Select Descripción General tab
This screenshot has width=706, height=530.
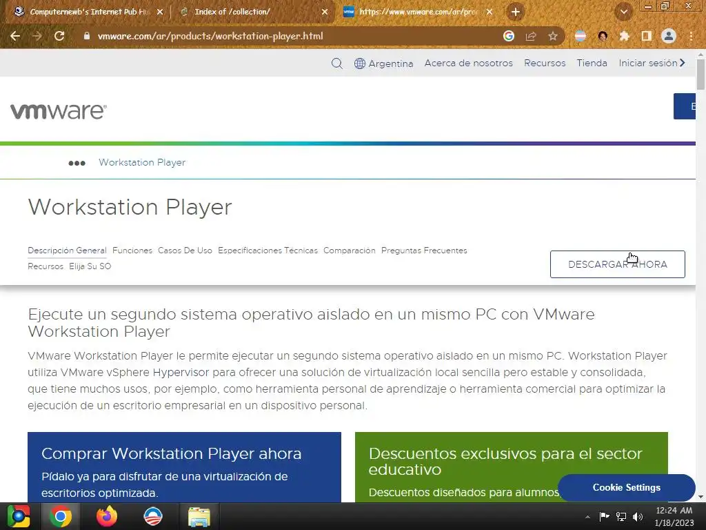(x=67, y=250)
